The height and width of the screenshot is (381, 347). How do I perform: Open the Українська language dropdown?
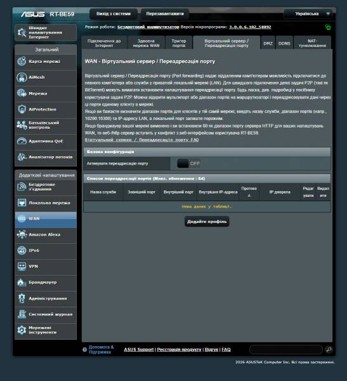[x=310, y=14]
